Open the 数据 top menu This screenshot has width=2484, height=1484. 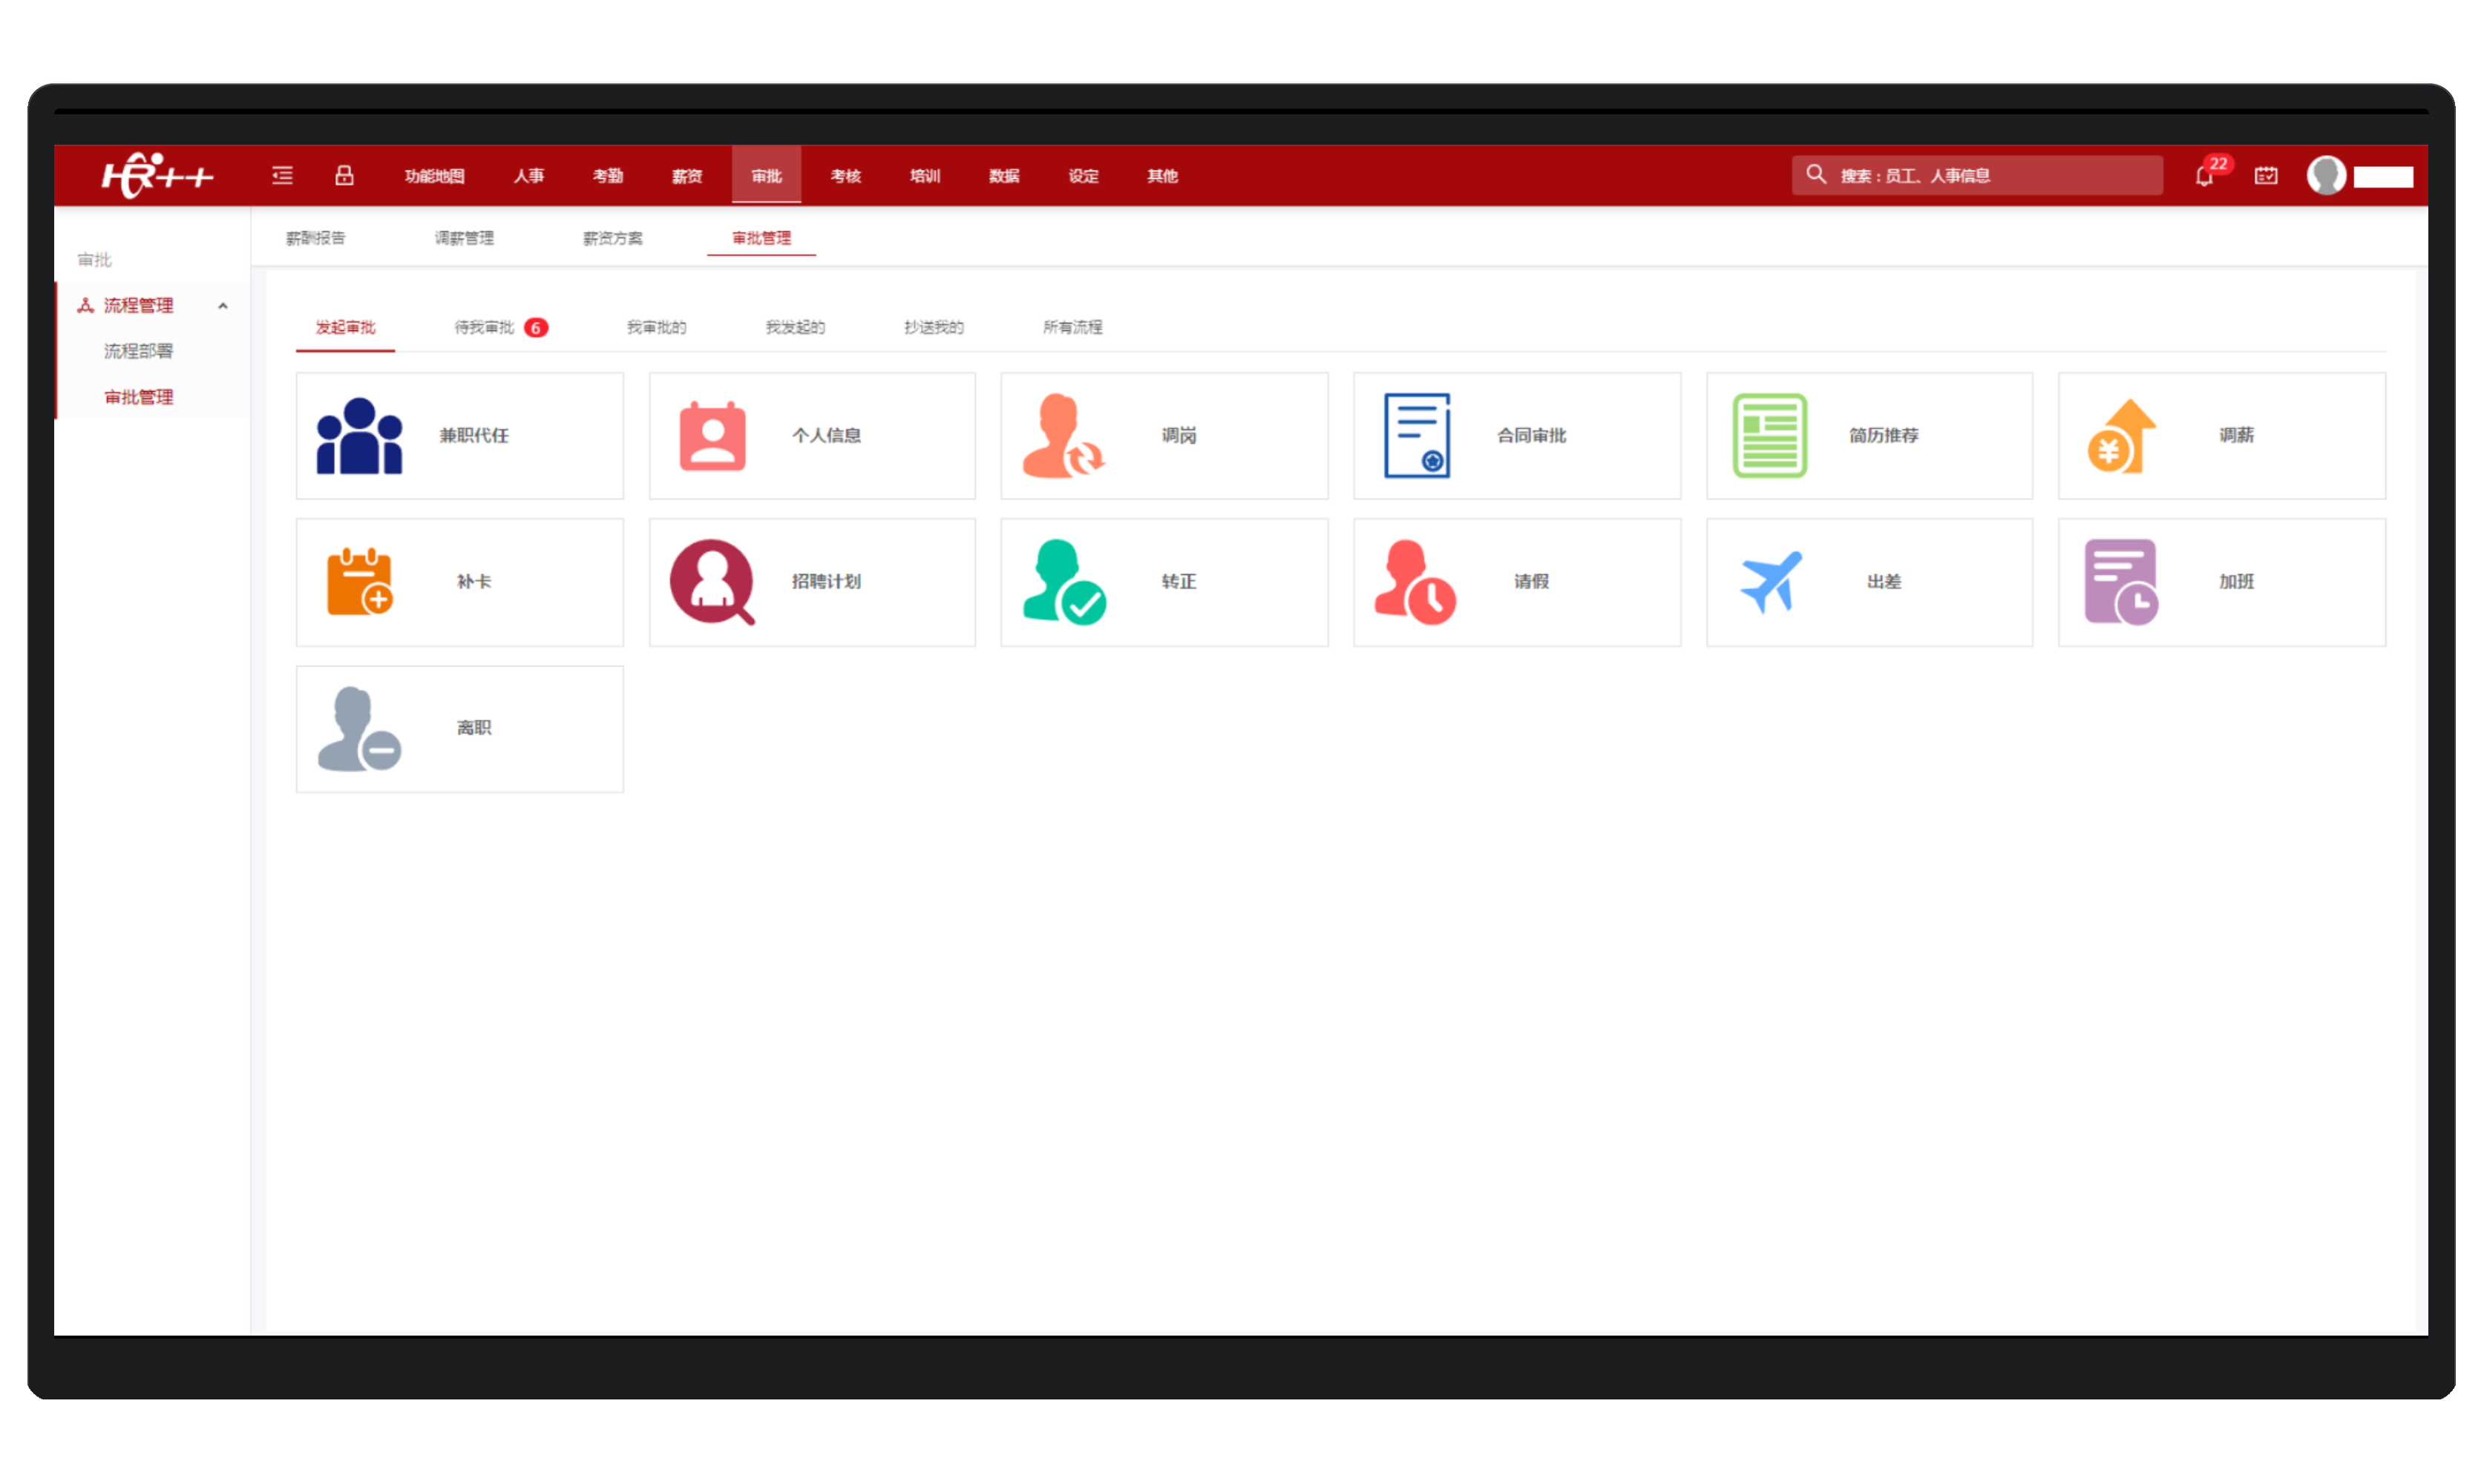[1004, 176]
